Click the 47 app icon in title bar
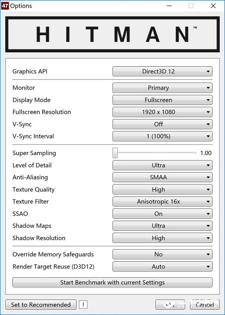 pos(5,6)
